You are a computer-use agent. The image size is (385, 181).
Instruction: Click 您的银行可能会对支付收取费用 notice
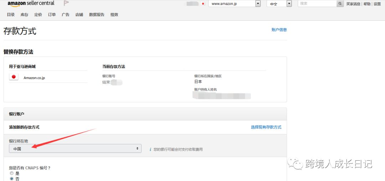[178, 149]
